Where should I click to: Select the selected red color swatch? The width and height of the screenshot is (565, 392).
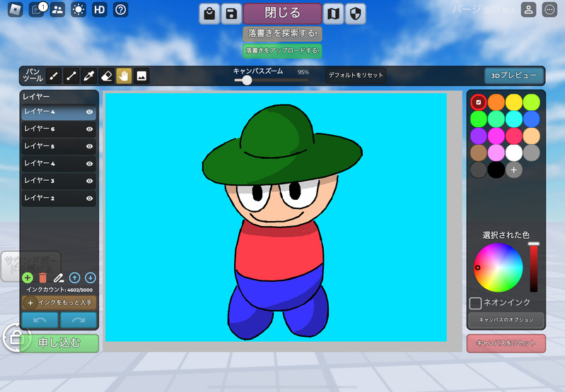coord(479,102)
